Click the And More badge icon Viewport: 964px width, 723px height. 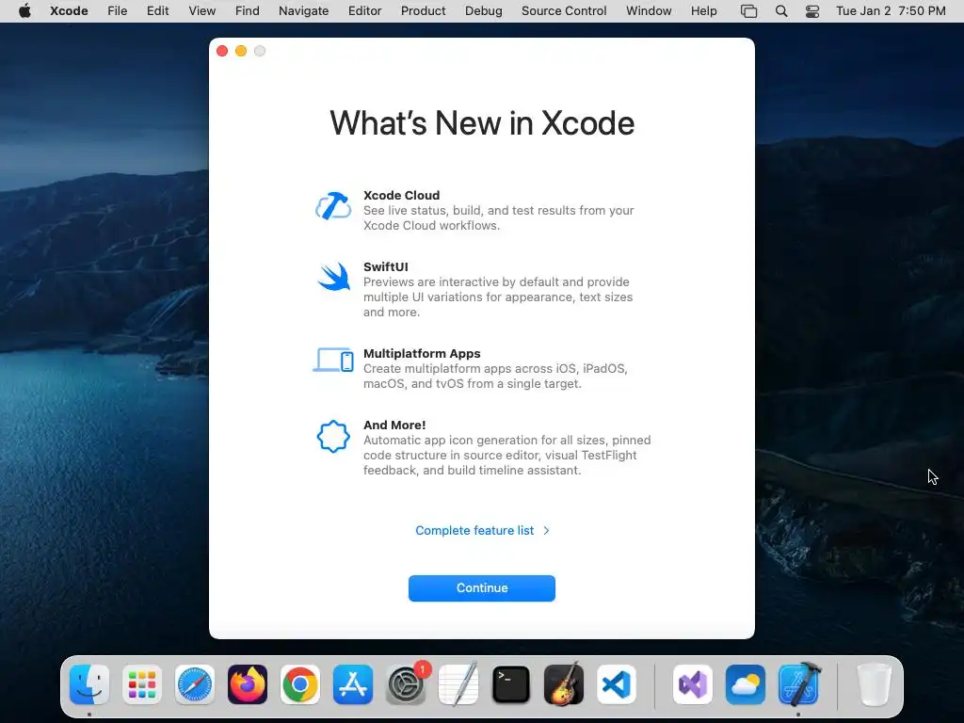pos(333,437)
